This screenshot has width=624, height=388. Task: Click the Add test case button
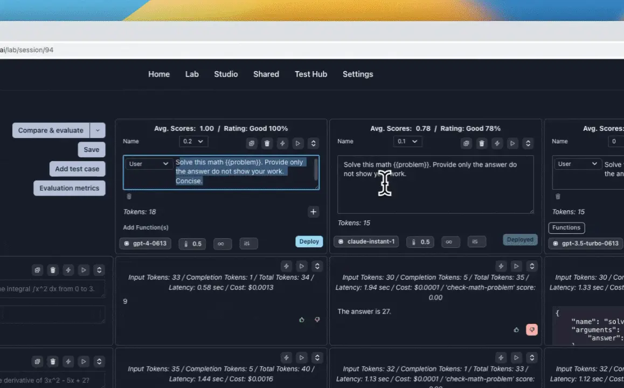[x=77, y=169]
